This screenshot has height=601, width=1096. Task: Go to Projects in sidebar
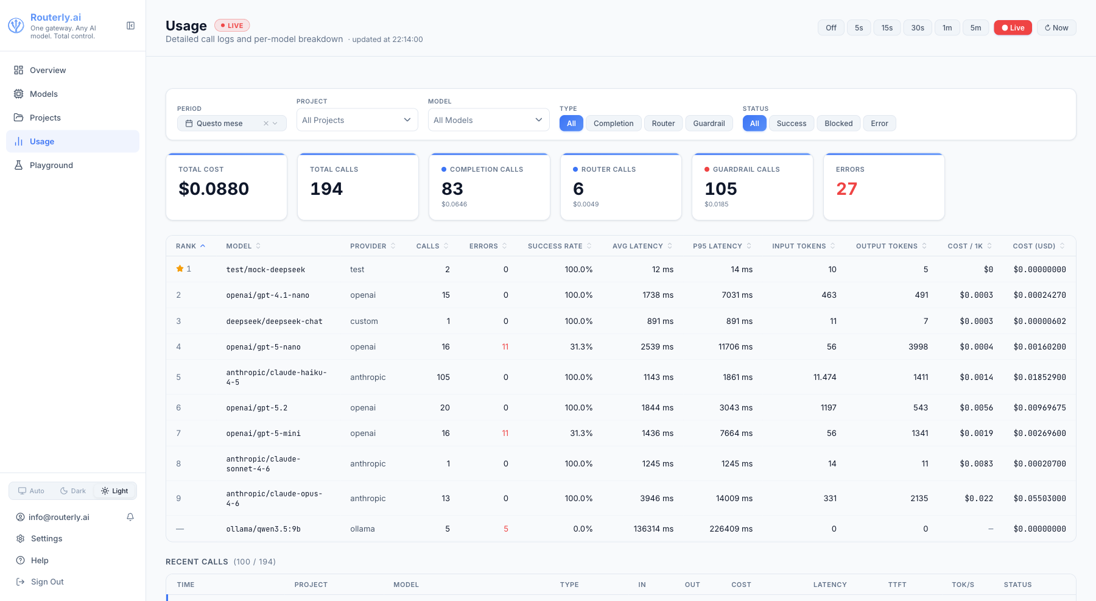tap(72, 118)
